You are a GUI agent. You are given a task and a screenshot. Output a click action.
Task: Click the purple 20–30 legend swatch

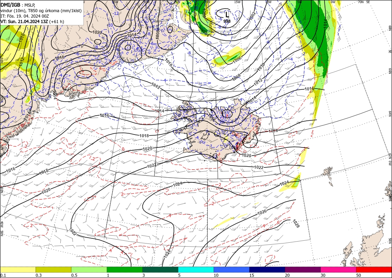[303, 269]
